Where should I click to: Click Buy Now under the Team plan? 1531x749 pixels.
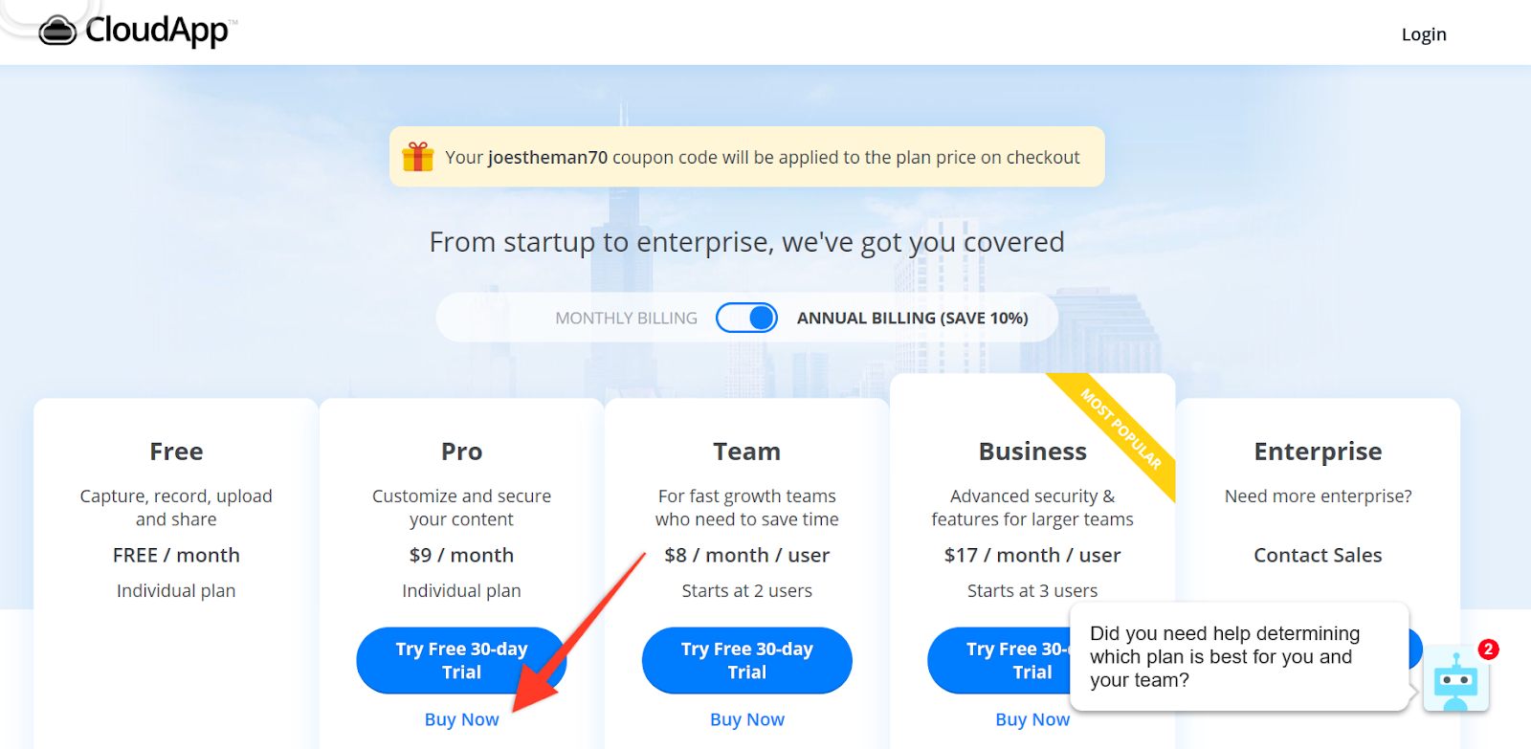[x=747, y=719]
